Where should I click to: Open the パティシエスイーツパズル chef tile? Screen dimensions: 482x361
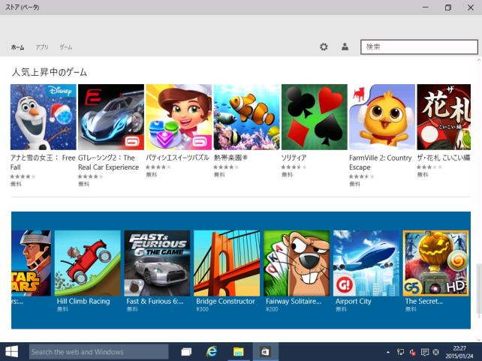click(179, 117)
